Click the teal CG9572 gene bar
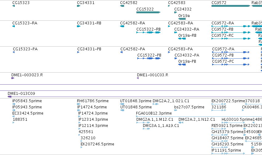The width and height of the screenshot is (262, 155). (231, 6)
